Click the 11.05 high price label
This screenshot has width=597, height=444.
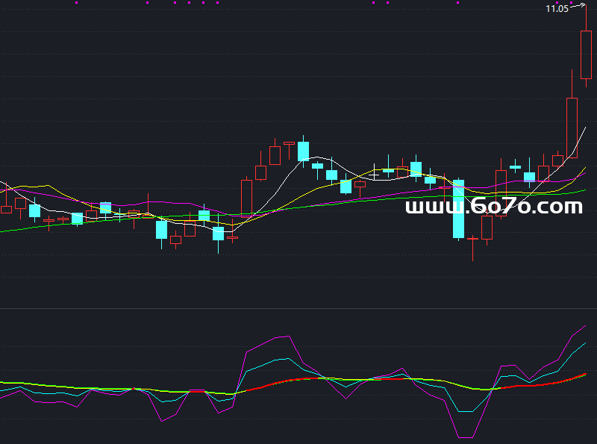(x=557, y=8)
